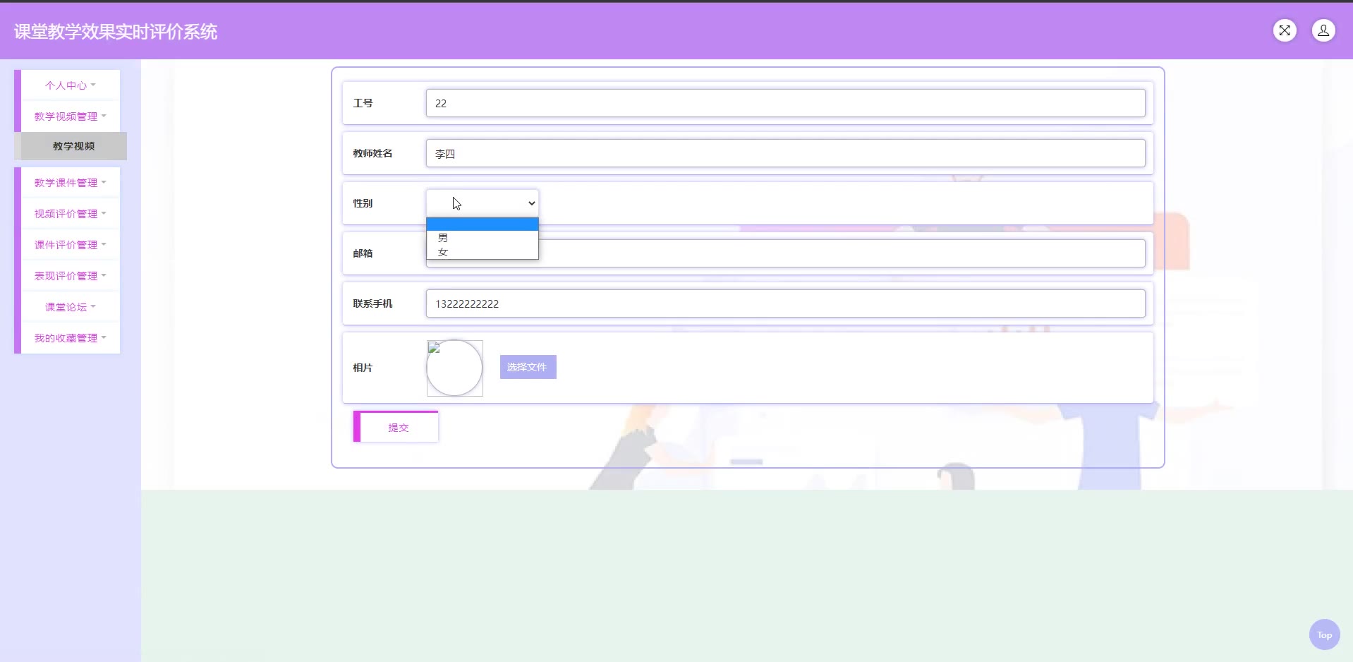Expand the 视频评价管理 sidebar menu
The height and width of the screenshot is (662, 1353).
coord(71,214)
